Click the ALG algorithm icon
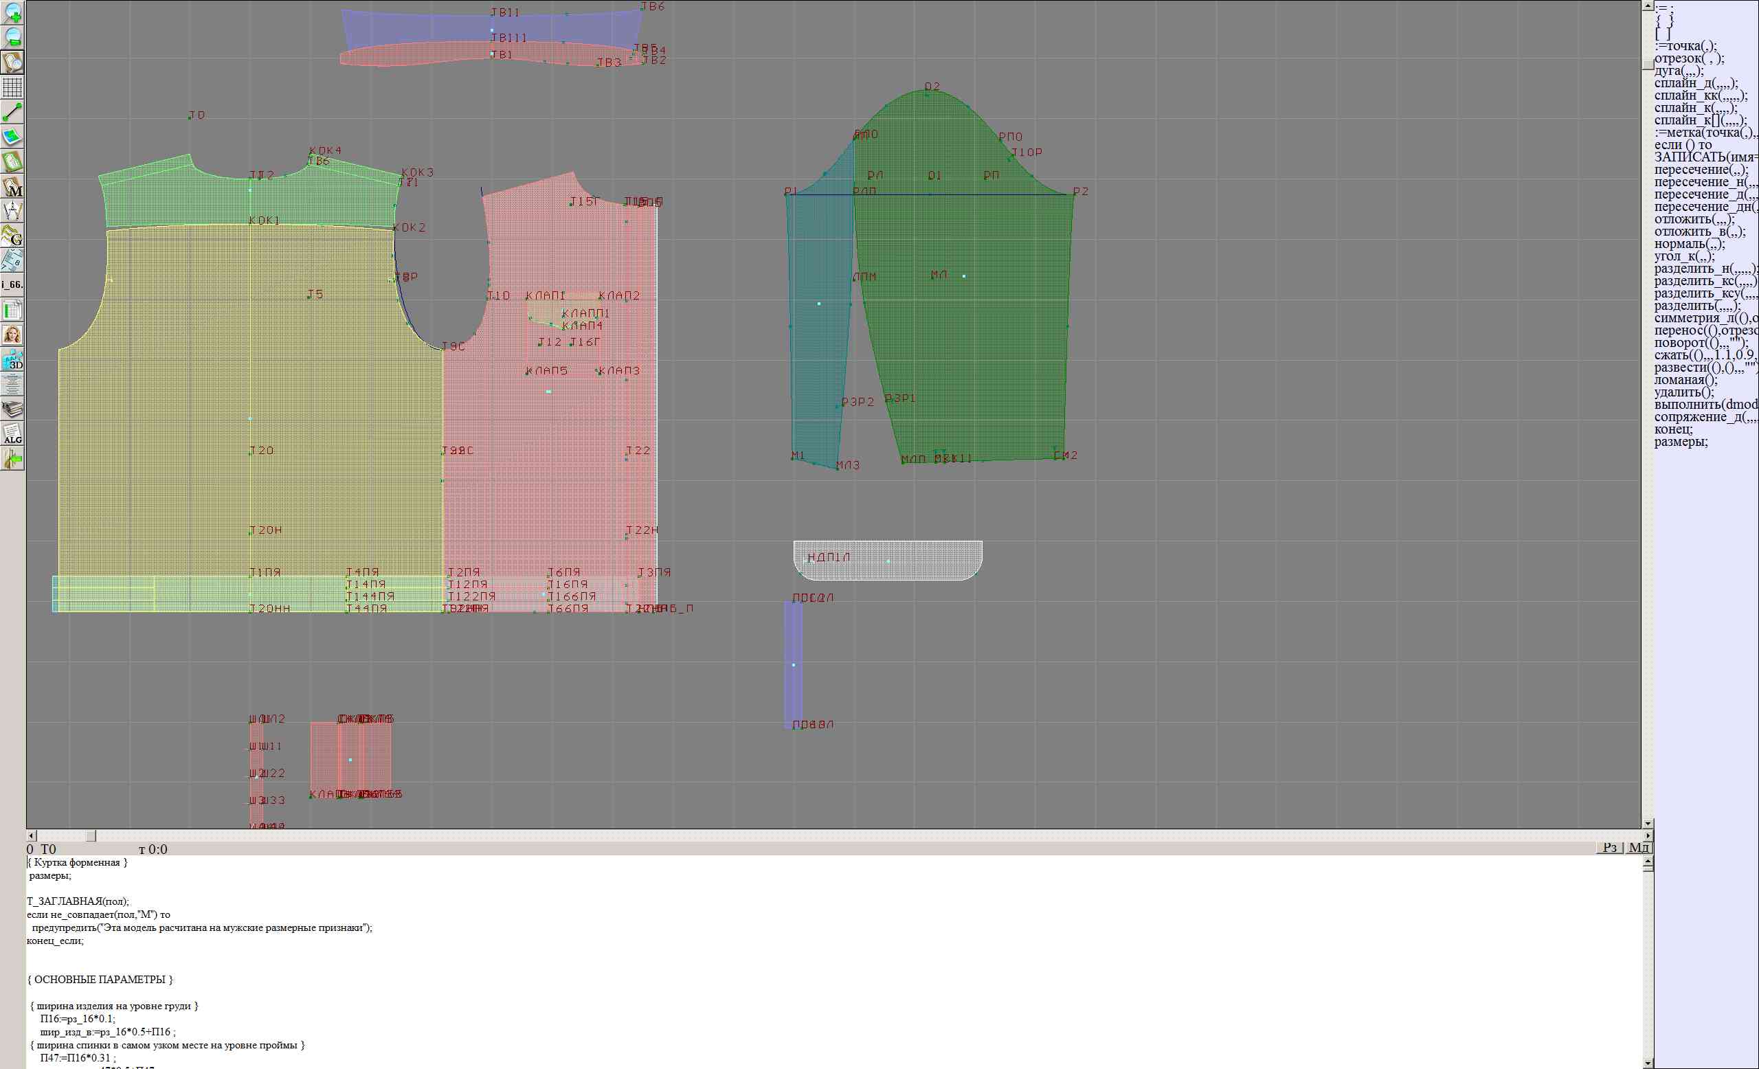Image resolution: width=1759 pixels, height=1069 pixels. pos(12,434)
